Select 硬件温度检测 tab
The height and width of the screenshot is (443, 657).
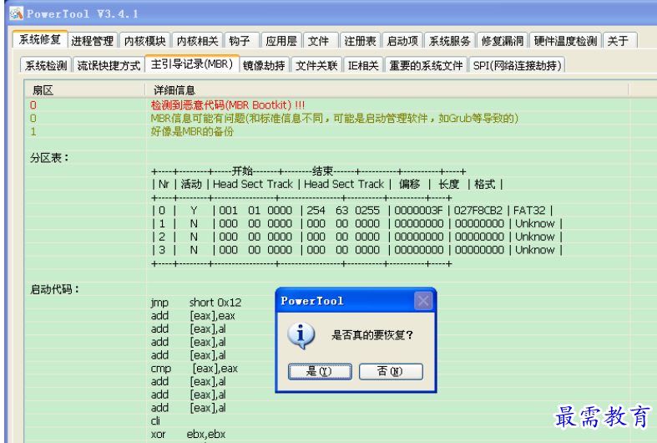(x=565, y=41)
